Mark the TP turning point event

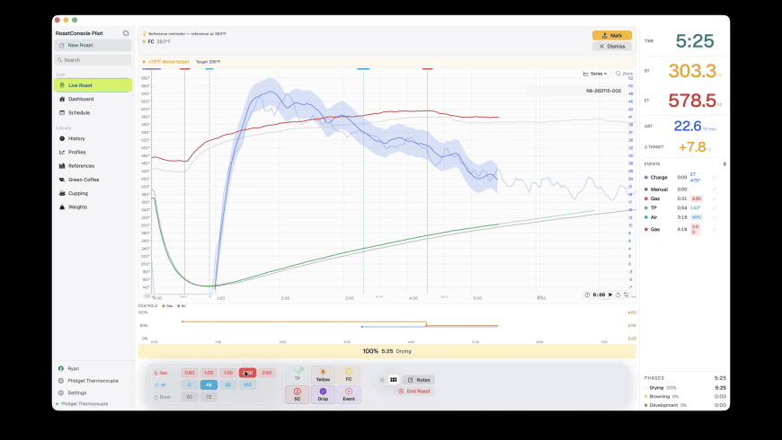tap(298, 374)
